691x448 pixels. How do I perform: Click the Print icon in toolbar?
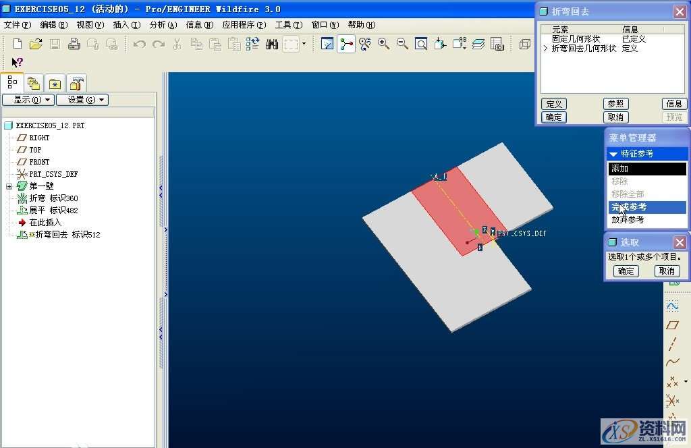74,45
